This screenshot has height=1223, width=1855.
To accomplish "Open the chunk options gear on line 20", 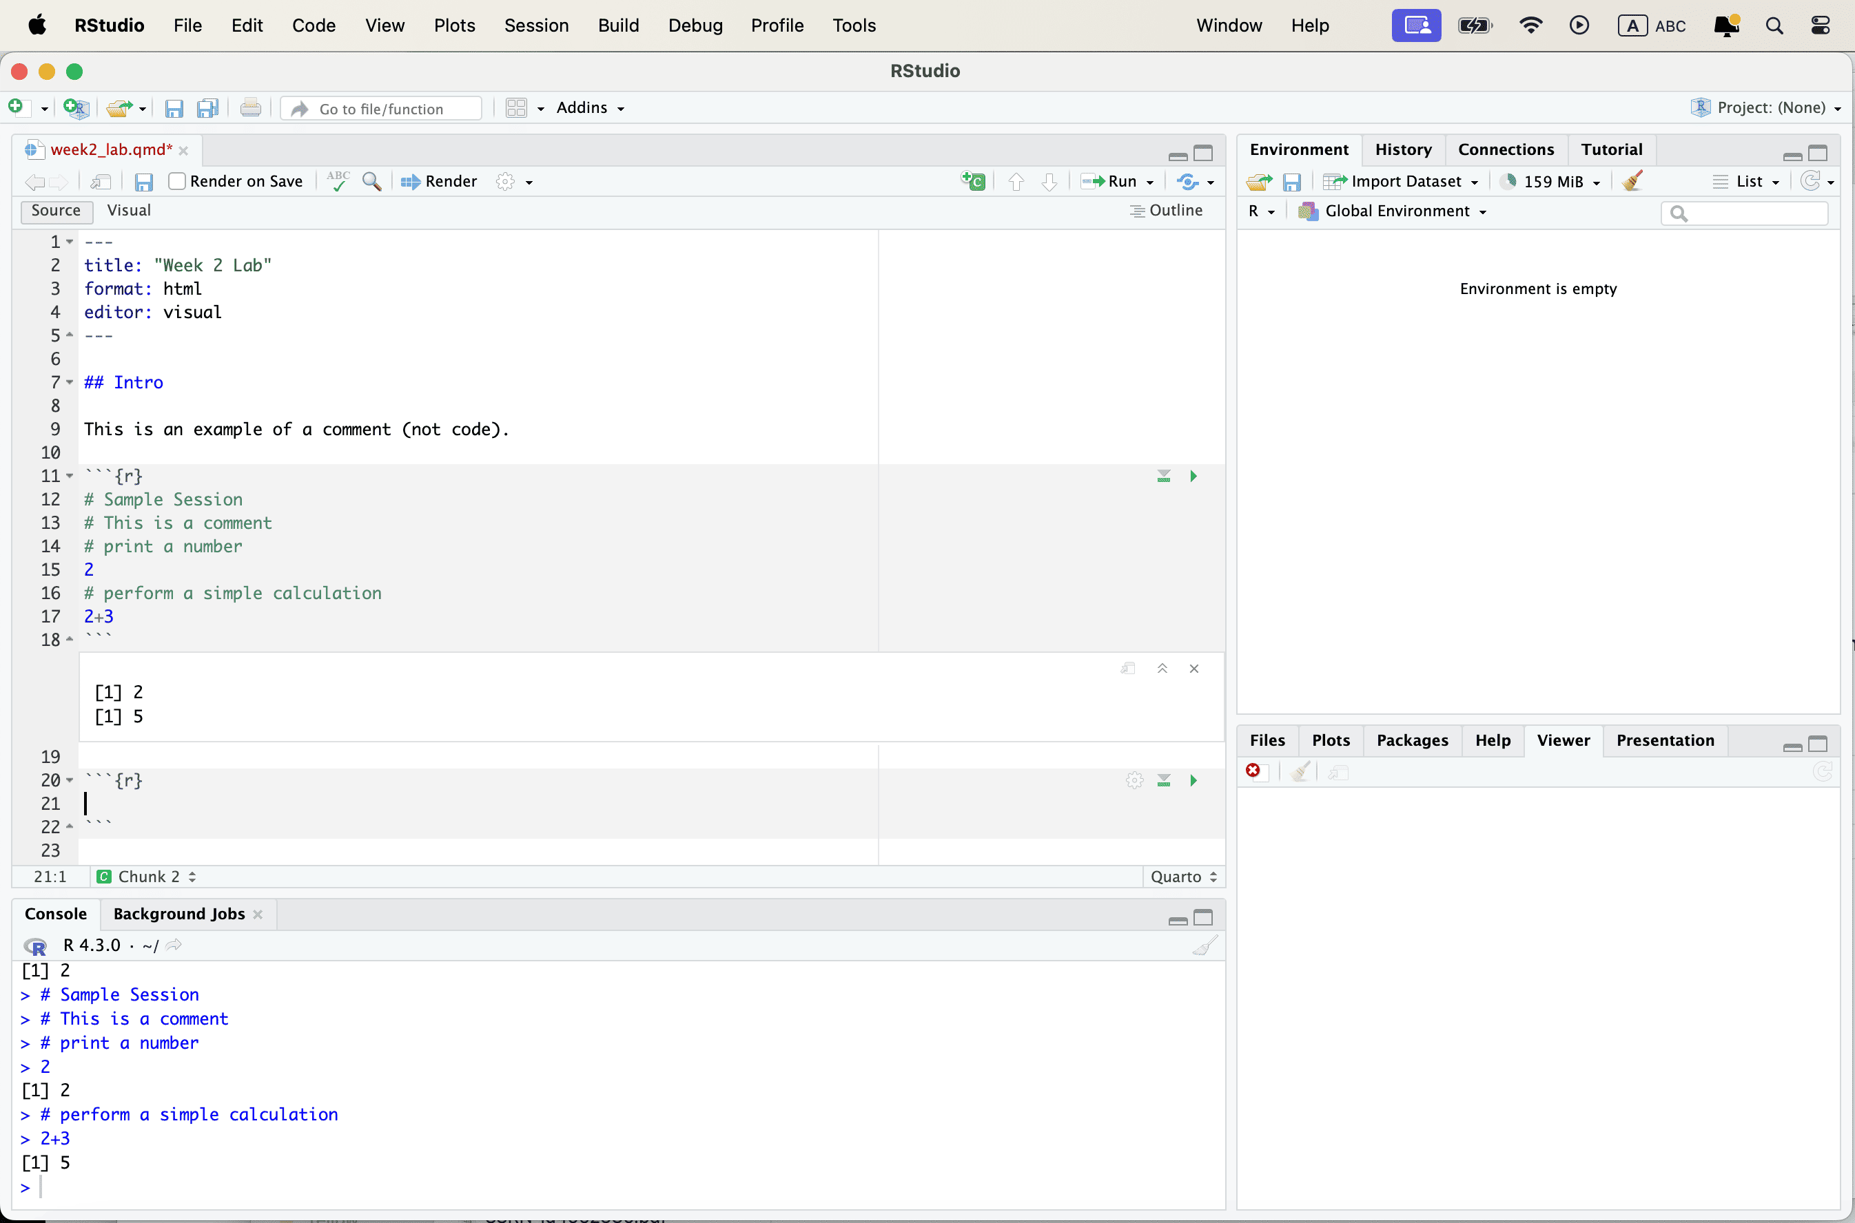I will pyautogui.click(x=1134, y=780).
